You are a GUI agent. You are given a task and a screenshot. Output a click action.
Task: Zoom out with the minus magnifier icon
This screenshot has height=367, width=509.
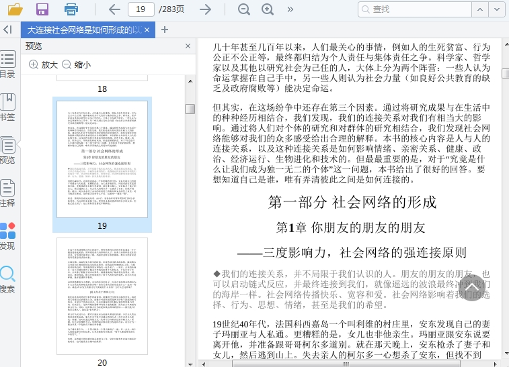pos(244,9)
